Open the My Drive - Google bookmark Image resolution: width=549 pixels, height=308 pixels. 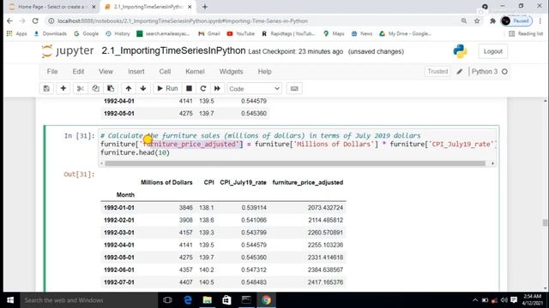(406, 33)
